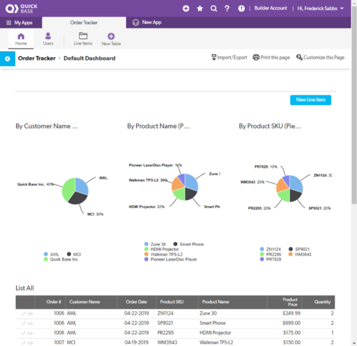Toggle SP9021 legend item
357x346 pixels.
click(299, 249)
